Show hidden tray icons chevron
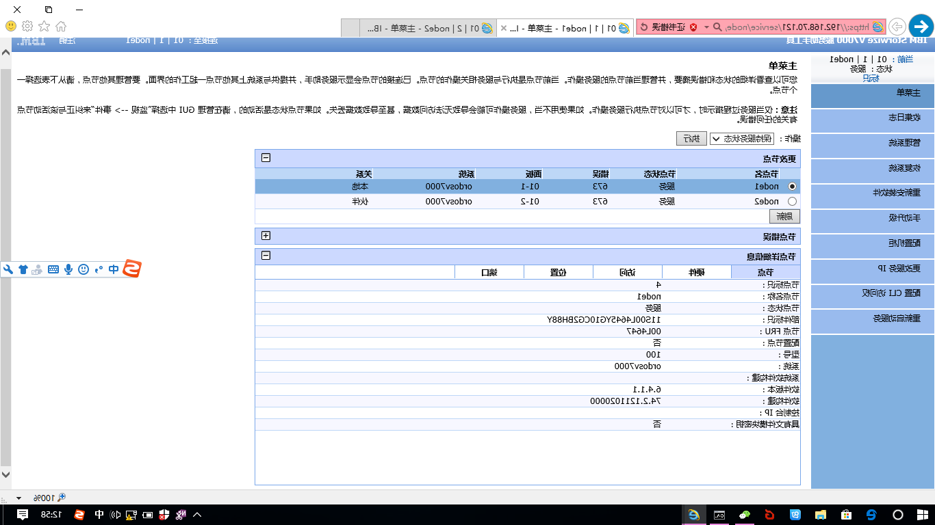 [x=197, y=515]
